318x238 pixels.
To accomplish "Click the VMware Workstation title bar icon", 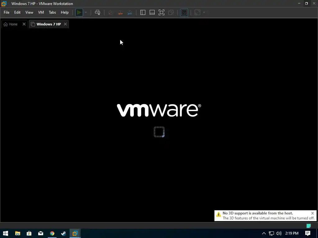I will (4, 3).
